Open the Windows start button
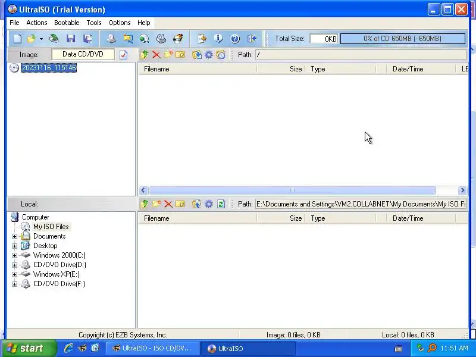 29,348
